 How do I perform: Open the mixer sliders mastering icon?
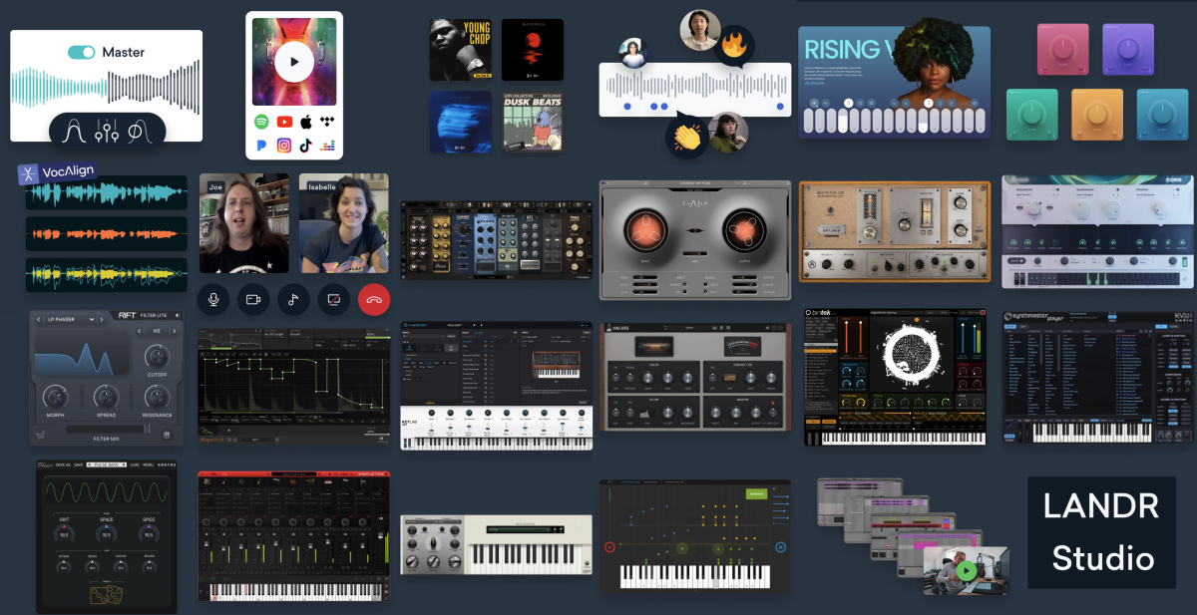pos(108,131)
